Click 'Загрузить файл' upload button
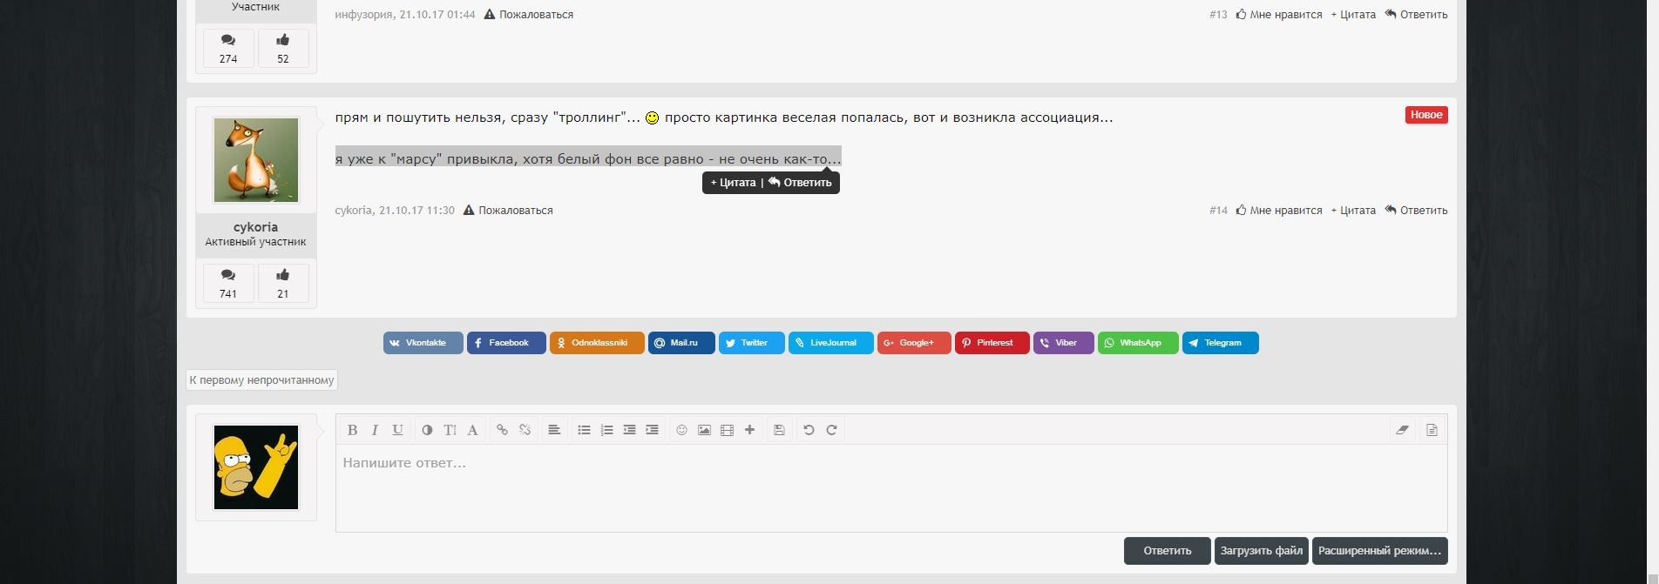Screen dimensions: 1659x584 [x=1262, y=551]
